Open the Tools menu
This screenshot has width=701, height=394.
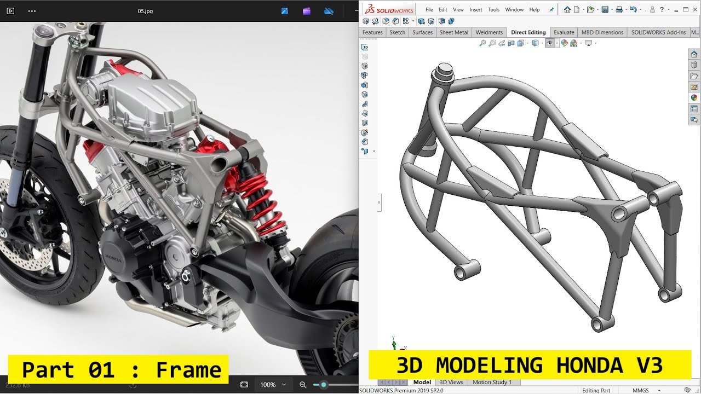pyautogui.click(x=494, y=9)
